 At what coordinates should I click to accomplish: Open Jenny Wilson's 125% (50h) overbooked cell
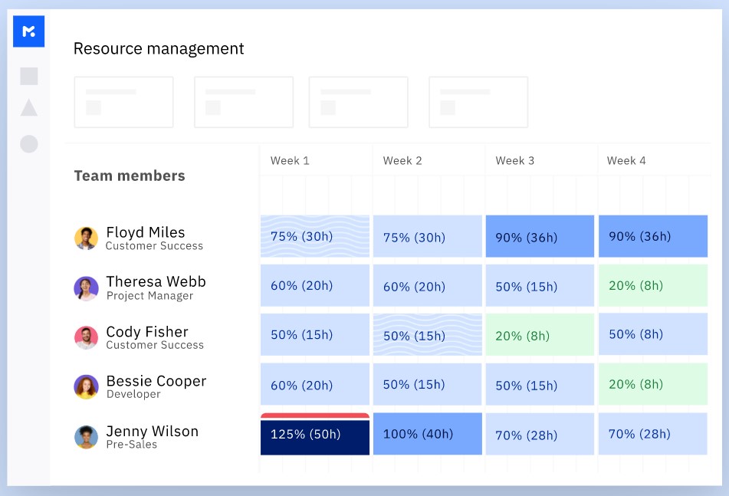[315, 434]
